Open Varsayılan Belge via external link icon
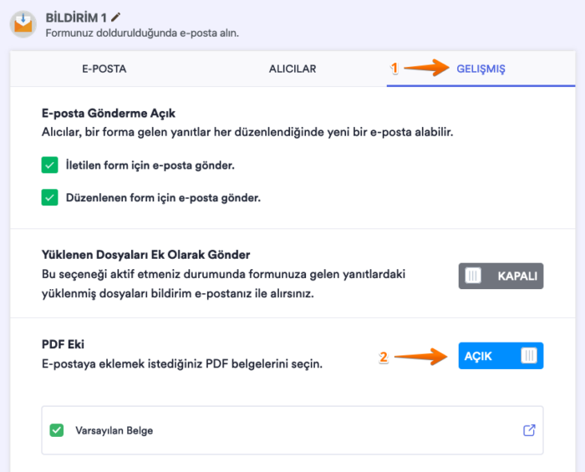 point(528,430)
